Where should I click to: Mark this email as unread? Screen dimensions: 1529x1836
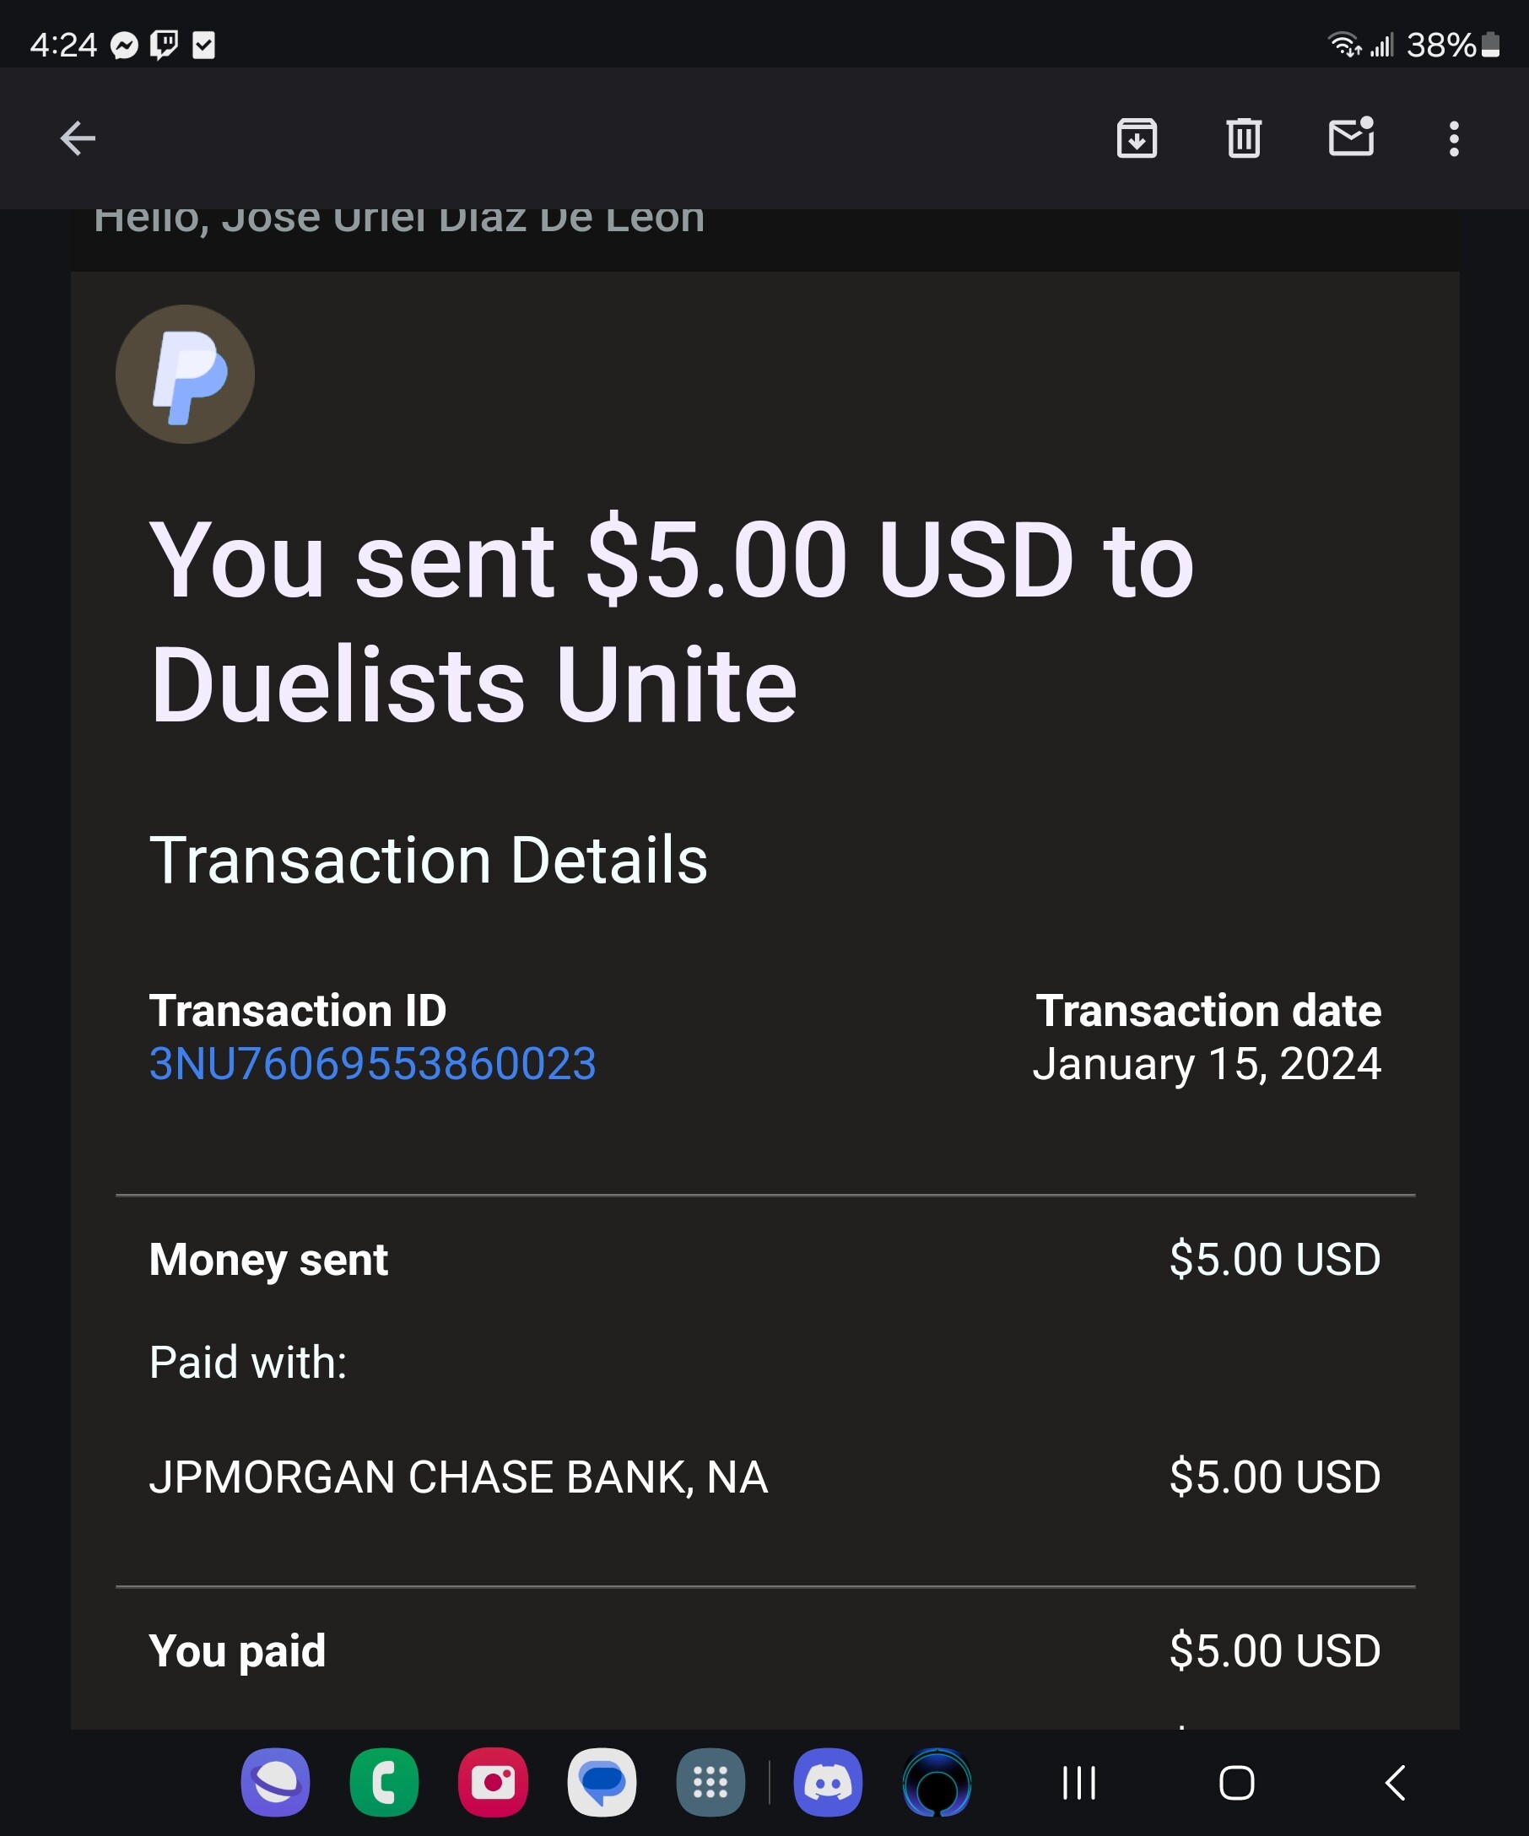click(x=1351, y=138)
